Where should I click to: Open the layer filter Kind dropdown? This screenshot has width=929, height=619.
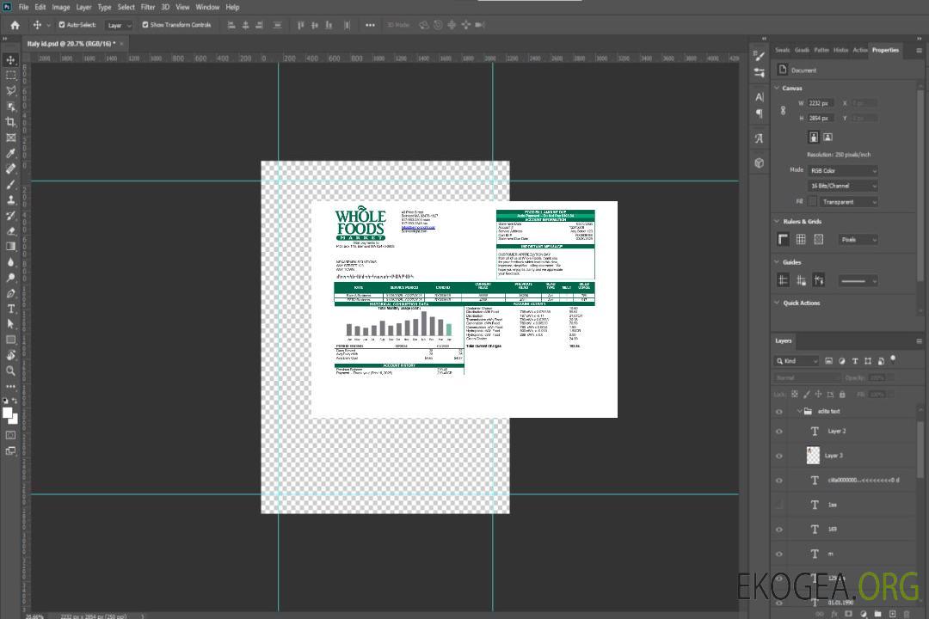tap(797, 361)
